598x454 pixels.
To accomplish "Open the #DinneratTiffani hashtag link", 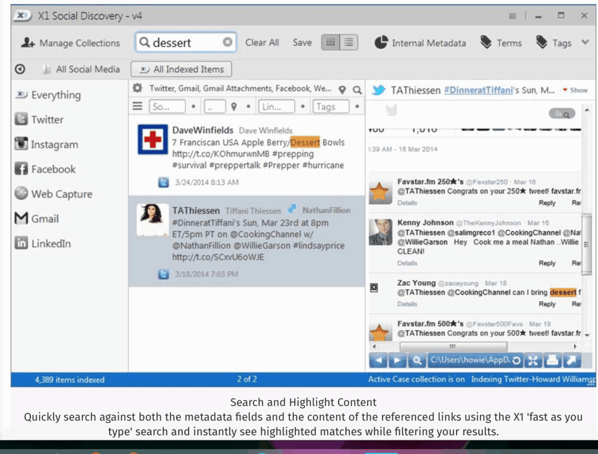I will click(x=478, y=90).
